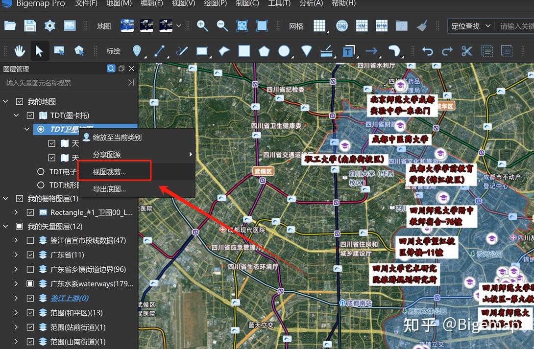The height and width of the screenshot is (349, 534).
Task: Save project with the floppy disk icon
Action: 29,26
